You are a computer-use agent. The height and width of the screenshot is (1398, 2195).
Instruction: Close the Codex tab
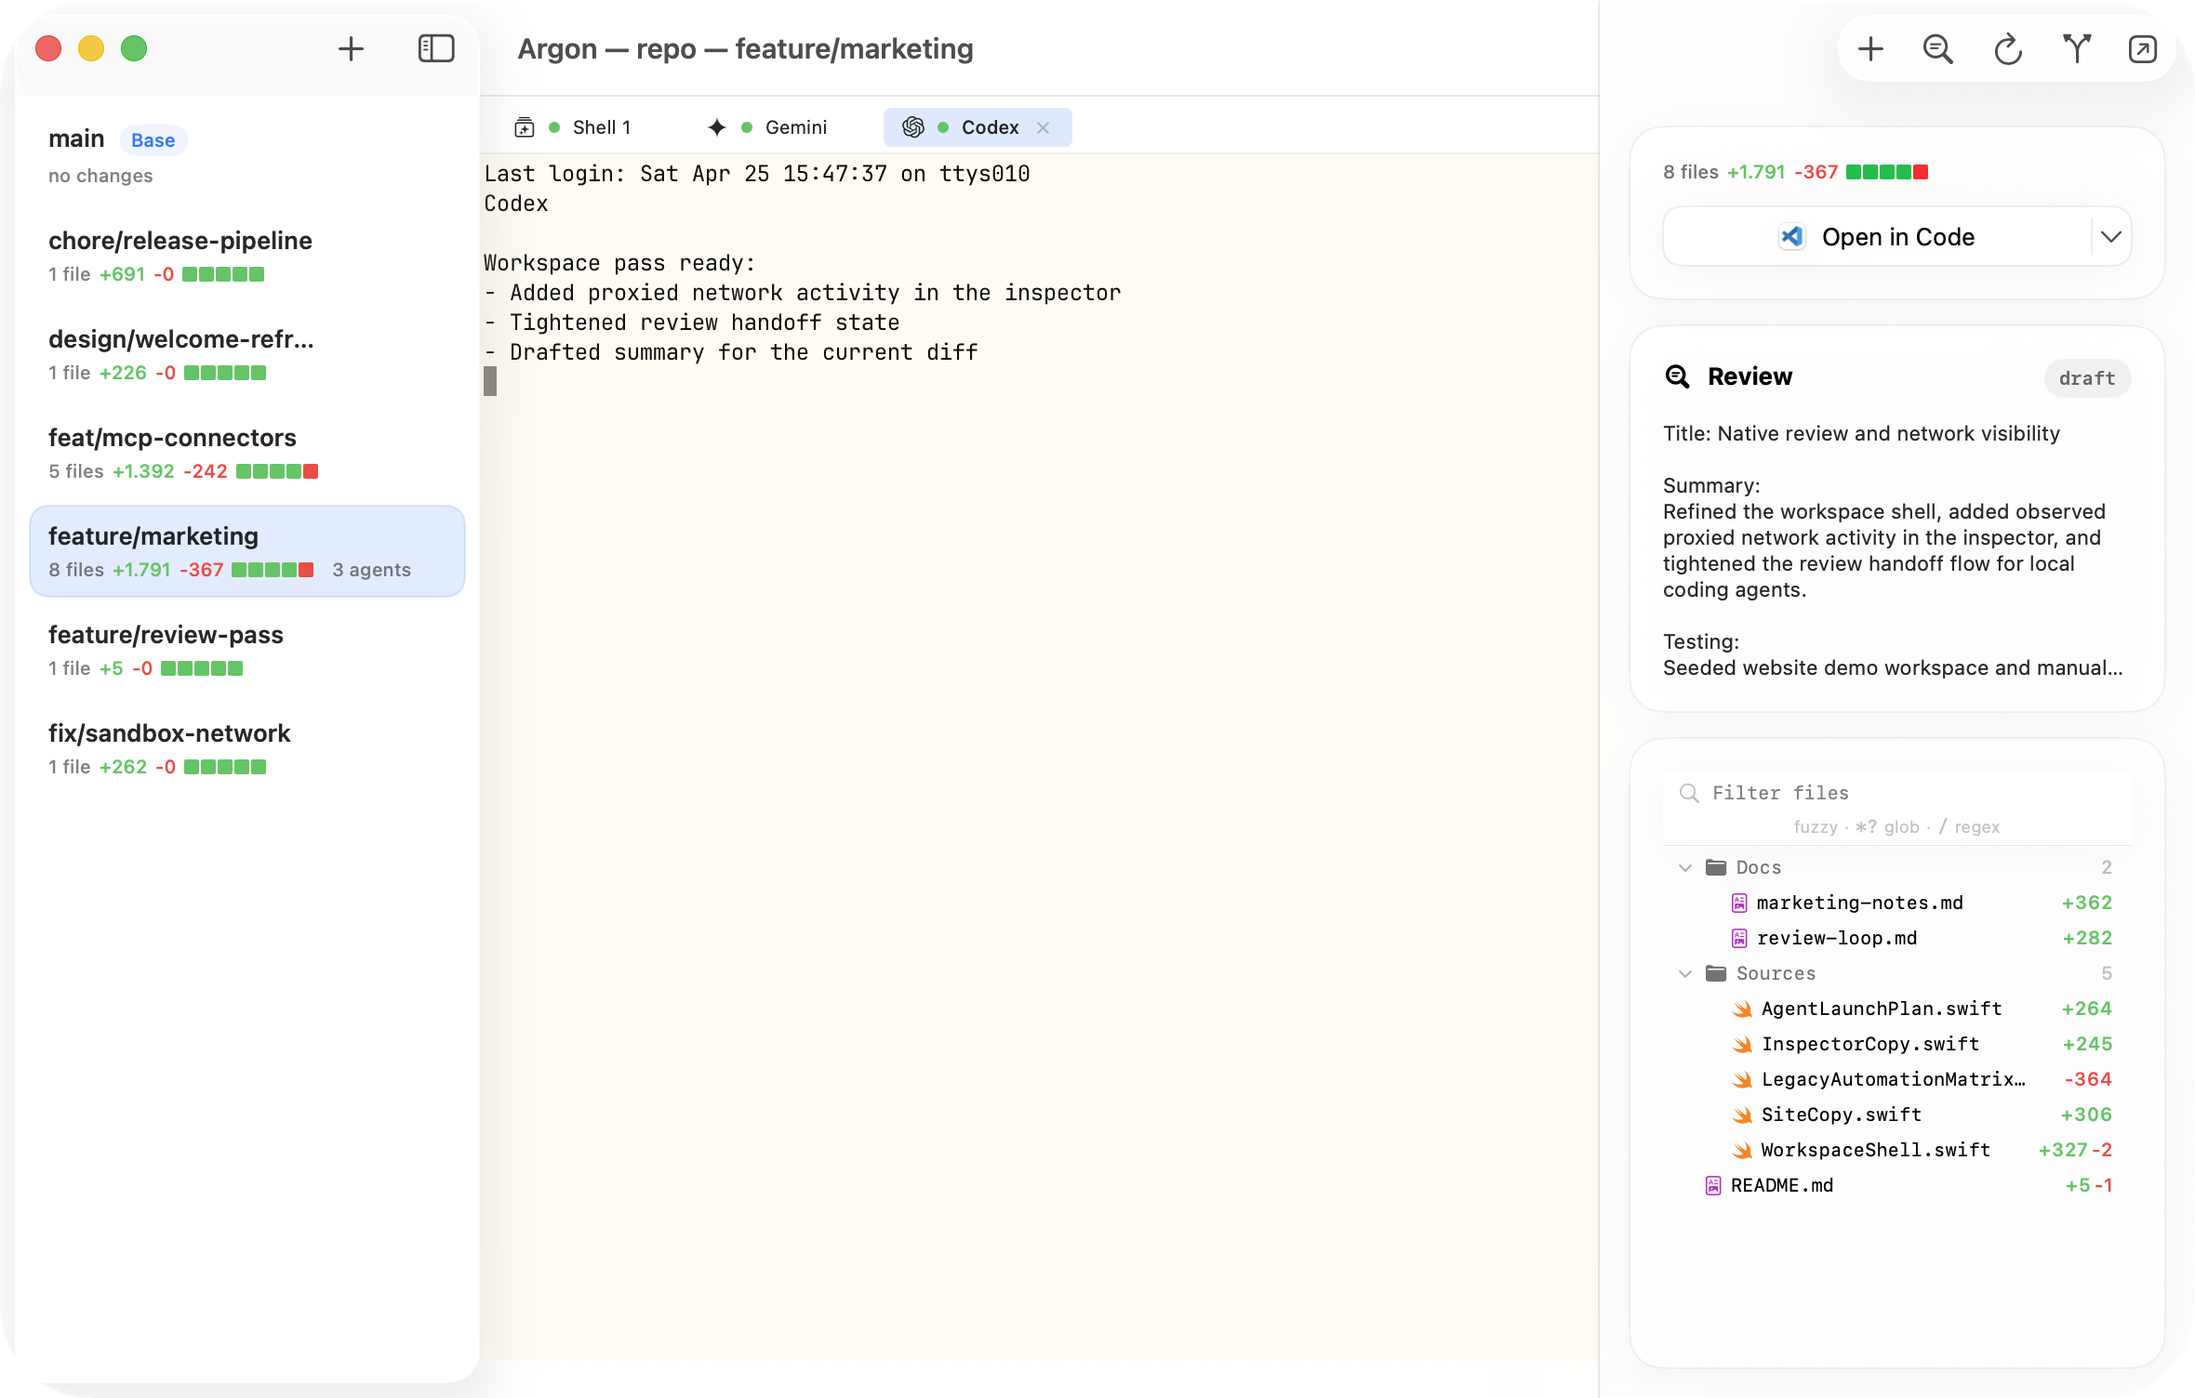coord(1043,127)
